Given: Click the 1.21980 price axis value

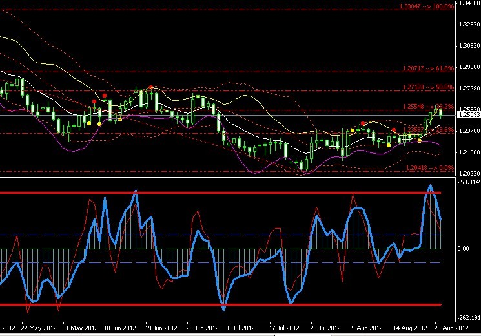Looking at the screenshot, I should click(x=469, y=152).
